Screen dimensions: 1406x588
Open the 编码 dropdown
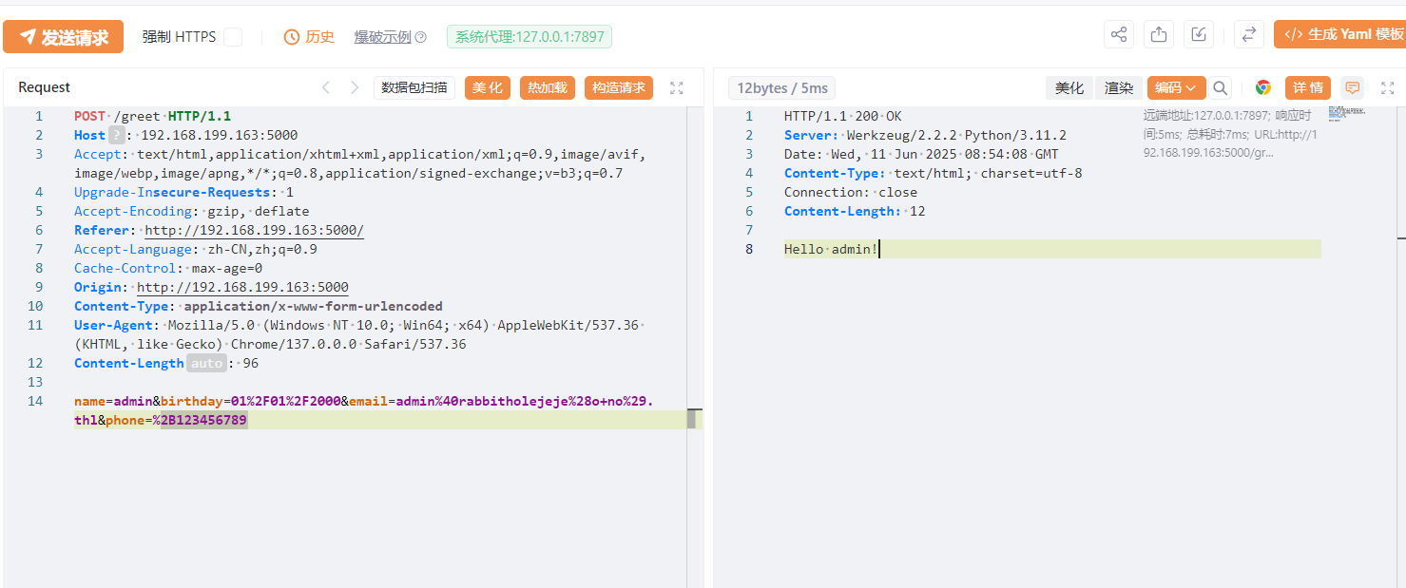1176,88
